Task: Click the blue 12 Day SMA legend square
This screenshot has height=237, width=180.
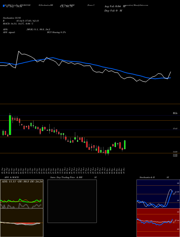Action: (x=4, y=6)
